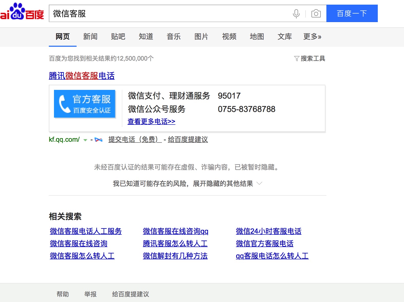The image size is (404, 302).
Task: Start voice search with the microphone icon
Action: point(296,14)
